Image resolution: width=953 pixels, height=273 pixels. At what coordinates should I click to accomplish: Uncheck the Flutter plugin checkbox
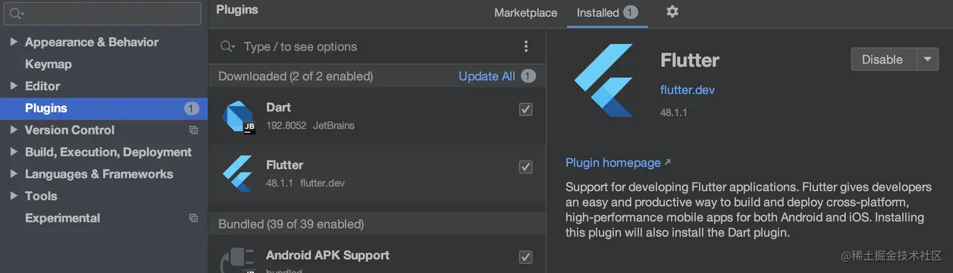pos(526,167)
